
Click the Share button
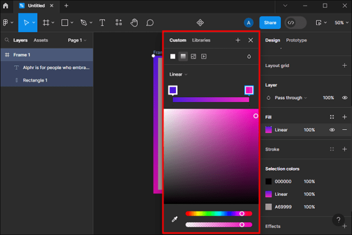point(270,22)
